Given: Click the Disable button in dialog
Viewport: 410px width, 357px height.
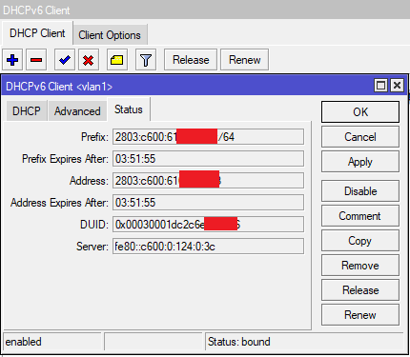Looking at the screenshot, I should click(x=360, y=191).
